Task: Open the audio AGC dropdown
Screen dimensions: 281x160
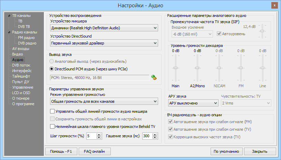Action: pos(193,103)
